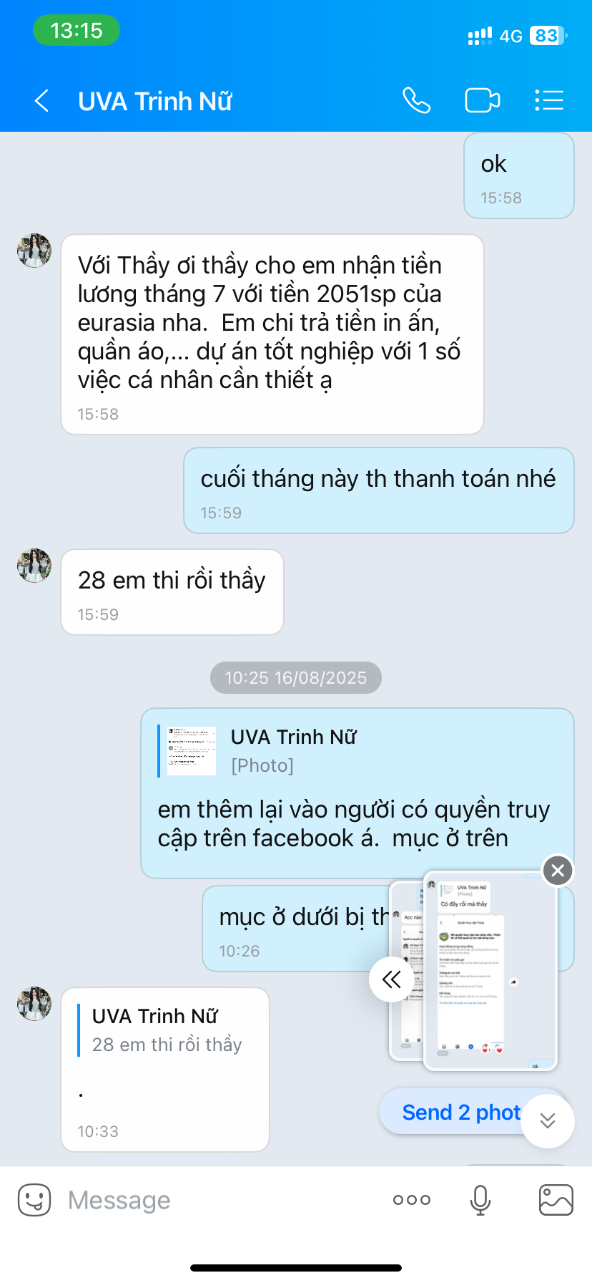Tap the contact avatar beside salary message
The width and height of the screenshot is (592, 1283).
coord(34,251)
